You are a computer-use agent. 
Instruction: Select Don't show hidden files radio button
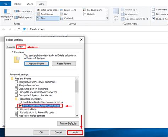tap(20, 102)
